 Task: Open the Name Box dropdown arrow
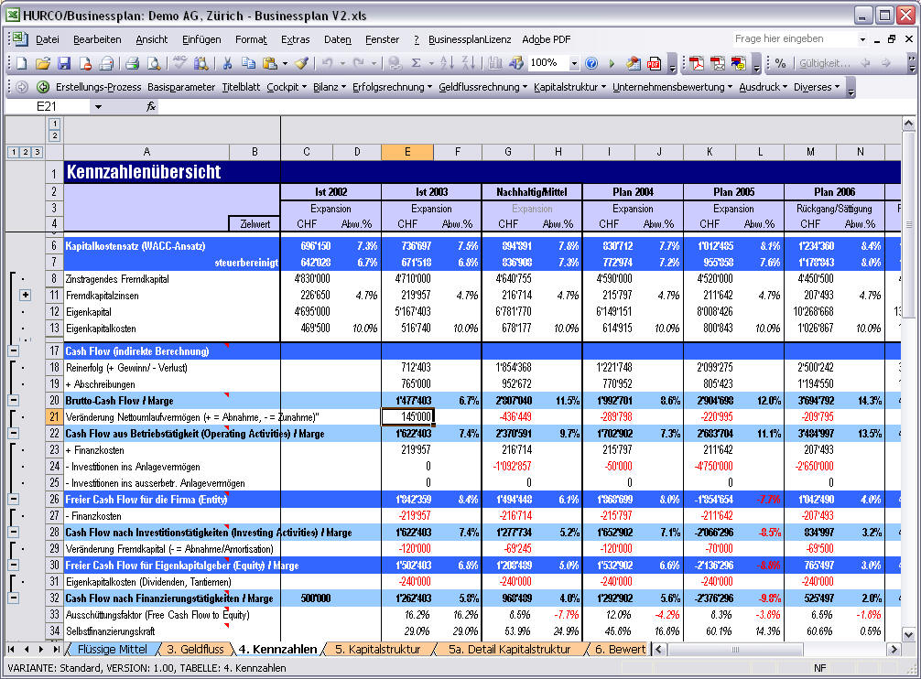pyautogui.click(x=98, y=106)
